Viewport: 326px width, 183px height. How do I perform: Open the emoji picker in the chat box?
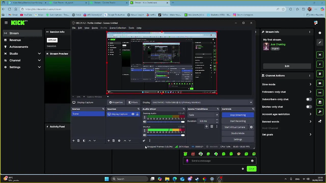click(x=252, y=161)
